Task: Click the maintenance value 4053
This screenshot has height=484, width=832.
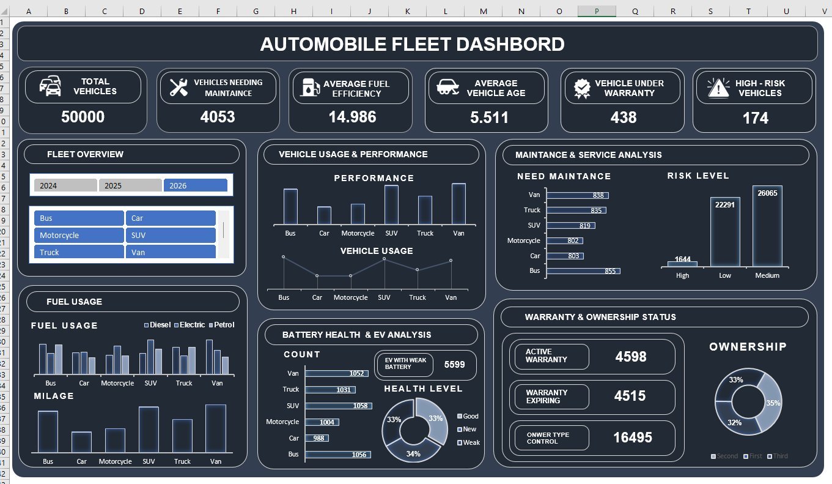Action: 218,117
